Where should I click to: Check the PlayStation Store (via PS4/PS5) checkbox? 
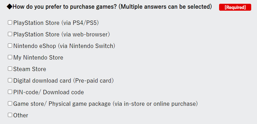pyautogui.click(x=10, y=23)
